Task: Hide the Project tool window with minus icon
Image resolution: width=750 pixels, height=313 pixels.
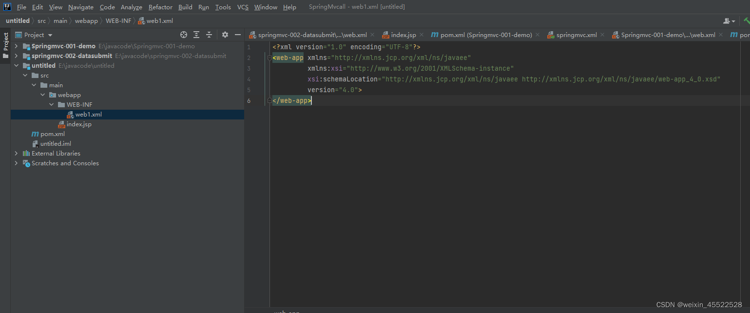Action: [x=238, y=35]
